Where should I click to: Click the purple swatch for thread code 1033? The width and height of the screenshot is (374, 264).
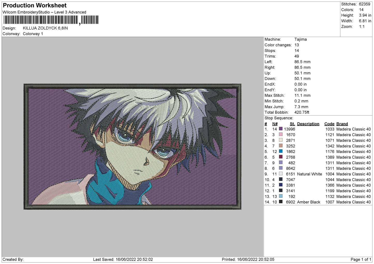(281, 129)
